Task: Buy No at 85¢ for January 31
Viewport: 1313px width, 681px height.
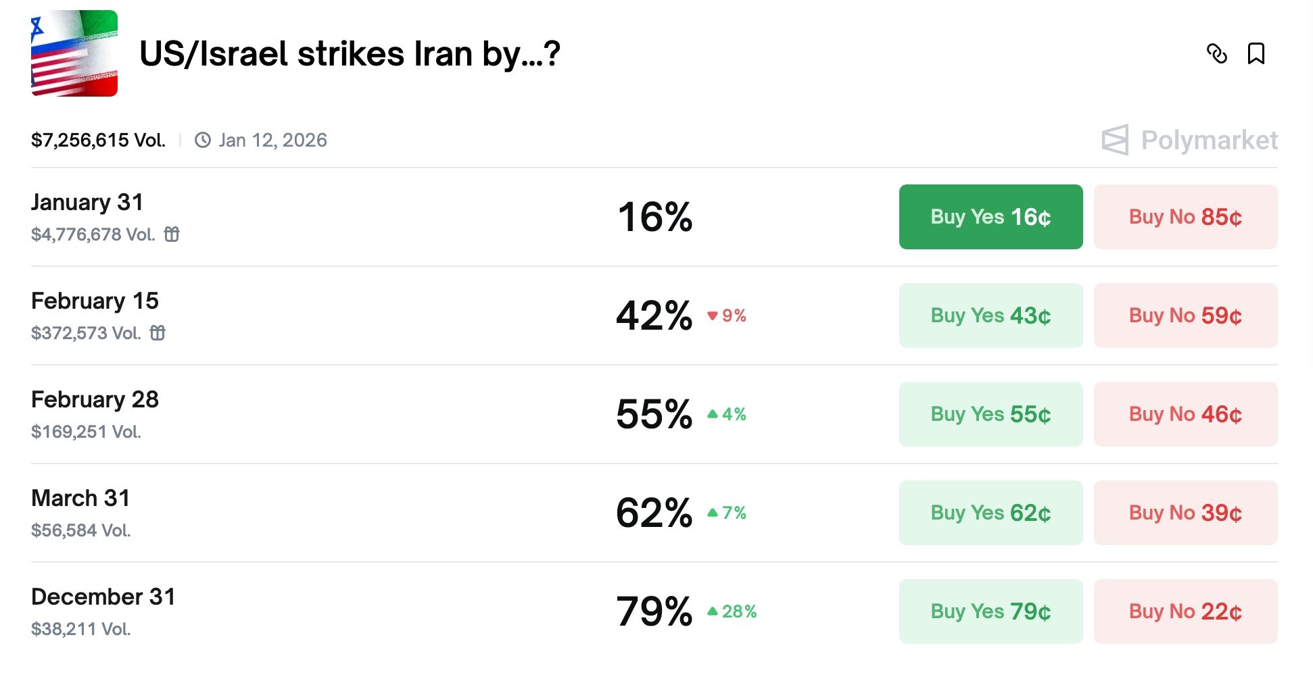Action: pos(1185,216)
